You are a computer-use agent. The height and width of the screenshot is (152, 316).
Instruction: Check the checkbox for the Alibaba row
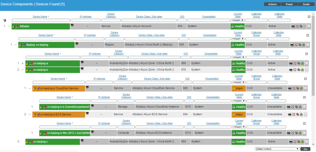(309, 26)
